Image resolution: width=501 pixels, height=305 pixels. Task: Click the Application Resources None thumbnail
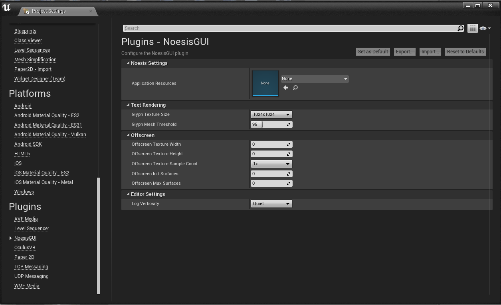pos(265,83)
